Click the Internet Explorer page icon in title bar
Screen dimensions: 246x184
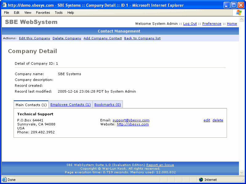point(4,5)
